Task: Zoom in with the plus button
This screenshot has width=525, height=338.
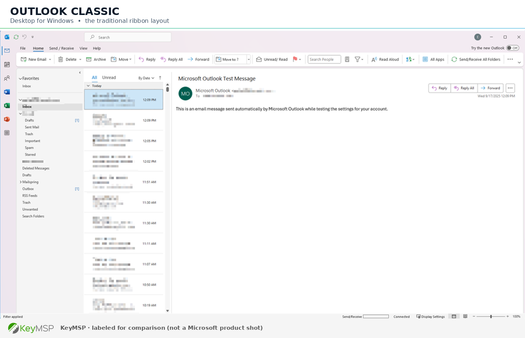Action: (x=508, y=317)
